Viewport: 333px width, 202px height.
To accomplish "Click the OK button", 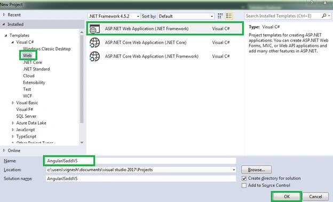I will tap(287, 197).
